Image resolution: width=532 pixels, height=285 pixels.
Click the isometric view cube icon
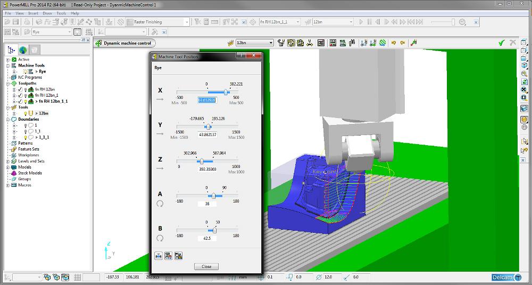pos(524,65)
